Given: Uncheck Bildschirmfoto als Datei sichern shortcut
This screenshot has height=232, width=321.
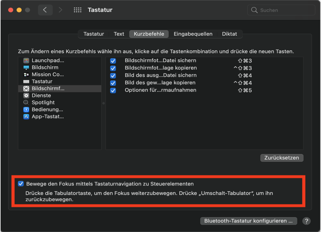Looking at the screenshot, I should (x=113, y=61).
